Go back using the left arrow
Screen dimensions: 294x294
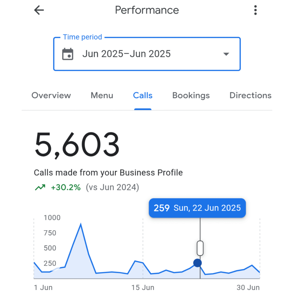pos(39,10)
